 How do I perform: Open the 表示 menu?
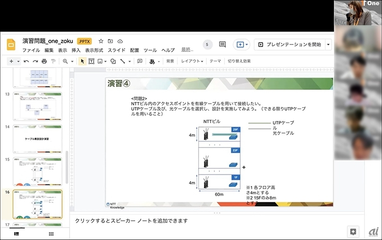[62, 50]
